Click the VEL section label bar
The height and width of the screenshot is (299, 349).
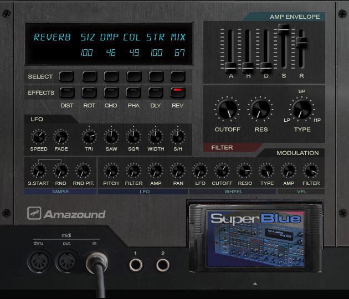[301, 192]
